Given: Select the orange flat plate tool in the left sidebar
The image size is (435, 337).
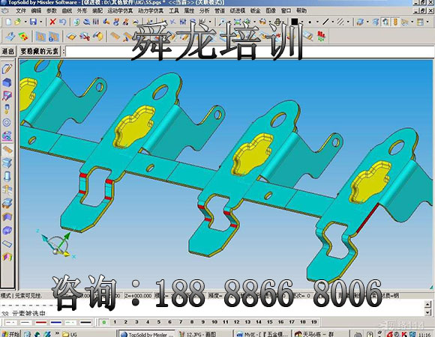Looking at the screenshot, I should [7, 150].
